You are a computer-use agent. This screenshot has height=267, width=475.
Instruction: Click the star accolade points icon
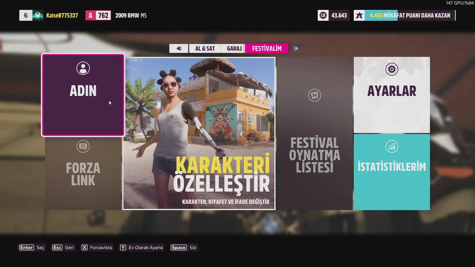(x=359, y=16)
